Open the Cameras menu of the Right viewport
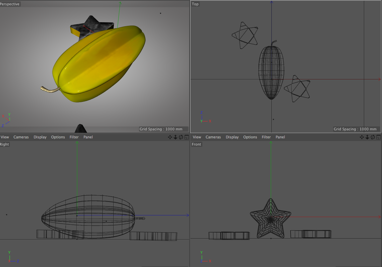382x267 pixels. (21, 137)
